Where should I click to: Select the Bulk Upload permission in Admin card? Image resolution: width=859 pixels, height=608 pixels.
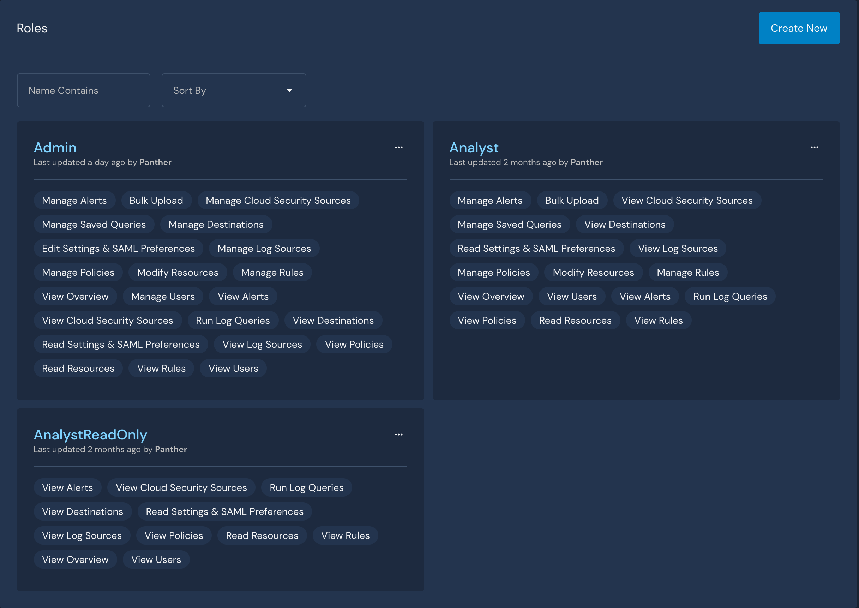[156, 200]
